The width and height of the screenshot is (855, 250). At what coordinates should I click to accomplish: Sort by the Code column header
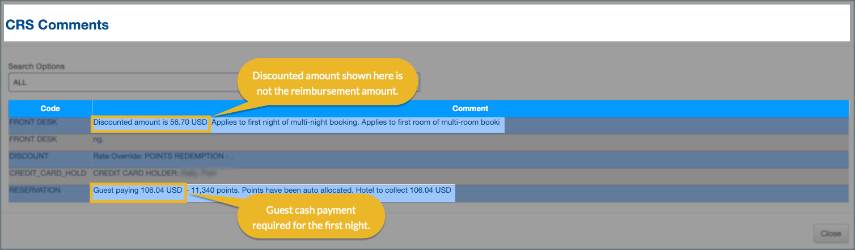[50, 108]
